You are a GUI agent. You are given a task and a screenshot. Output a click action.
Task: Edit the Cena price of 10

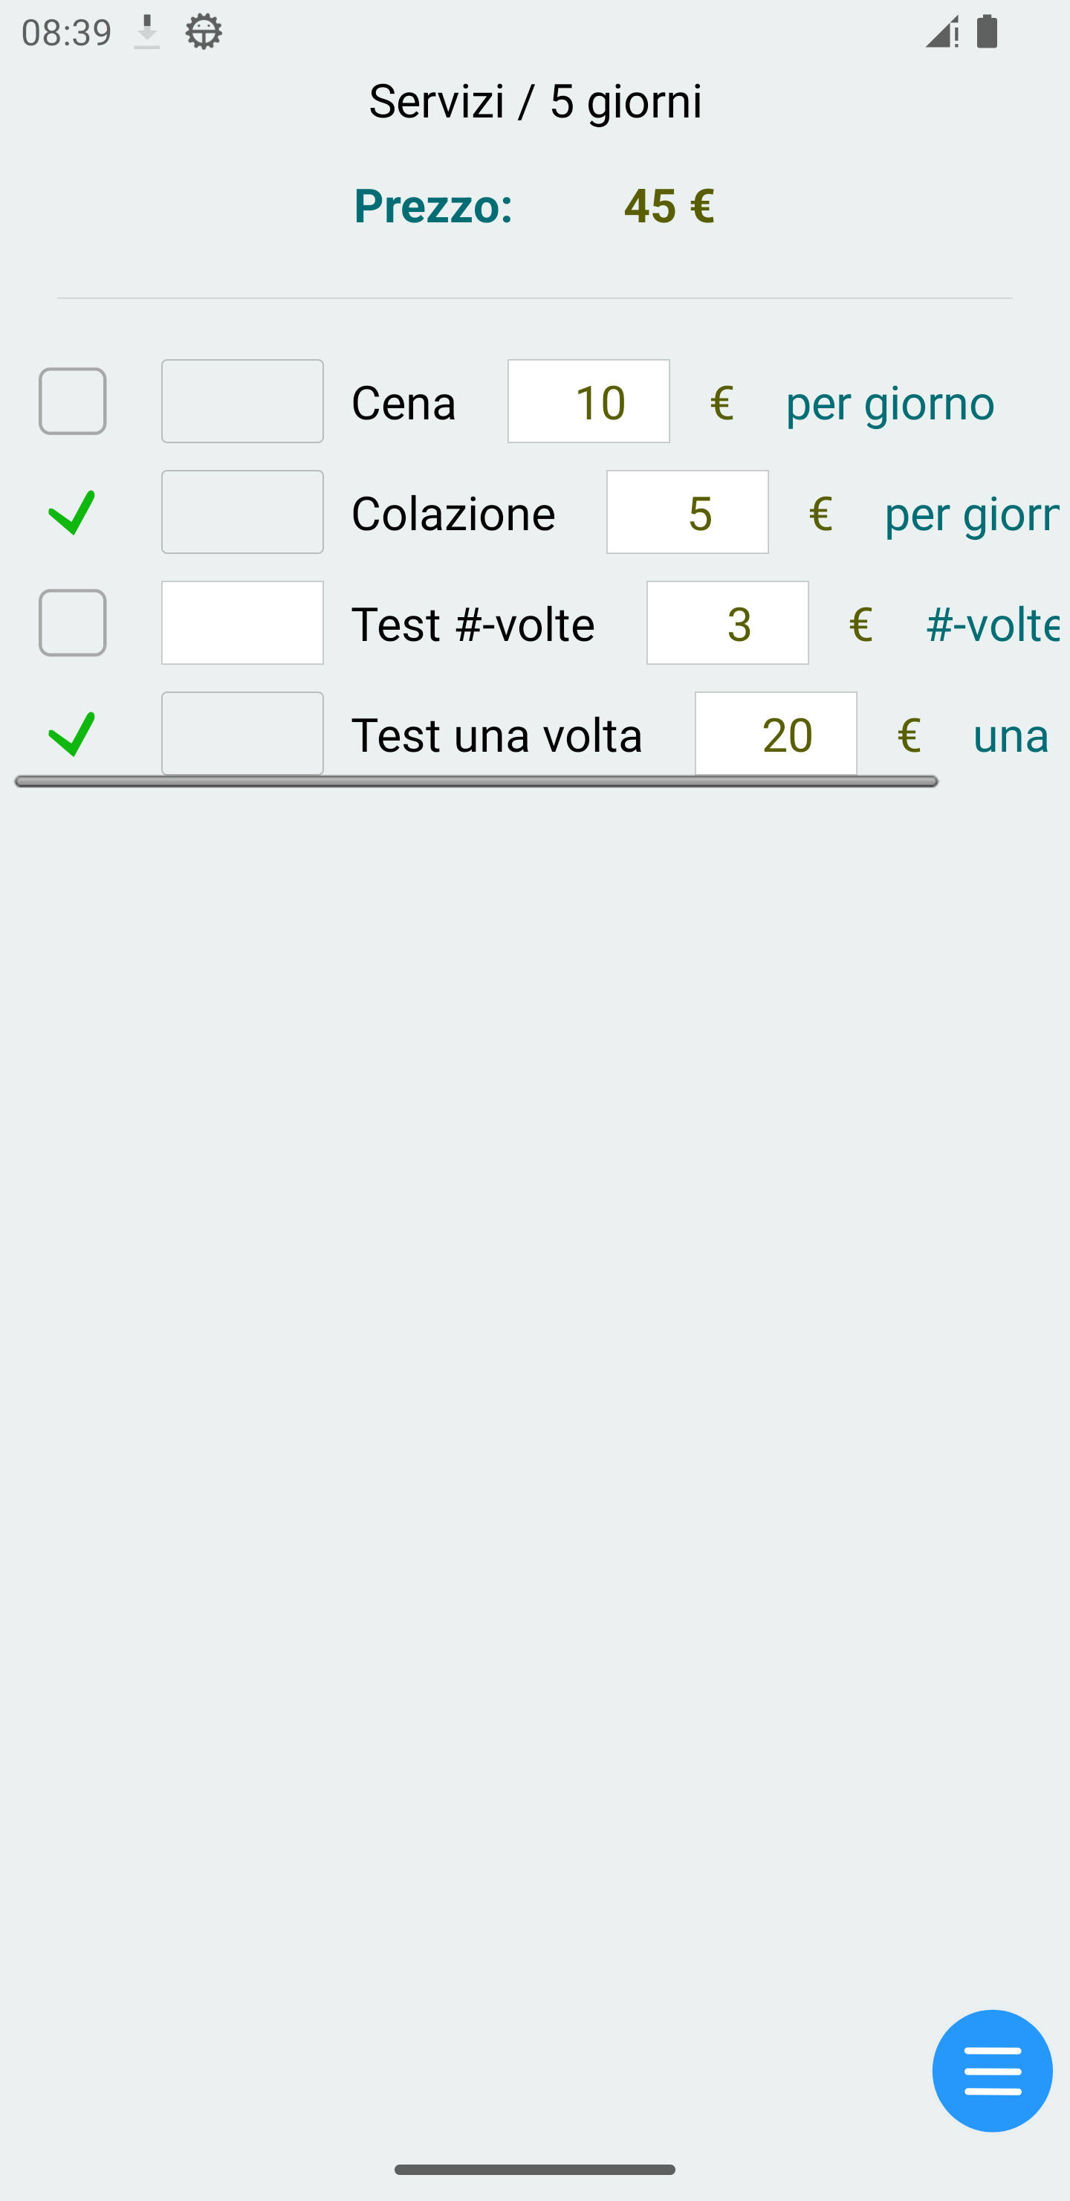pyautogui.click(x=588, y=402)
